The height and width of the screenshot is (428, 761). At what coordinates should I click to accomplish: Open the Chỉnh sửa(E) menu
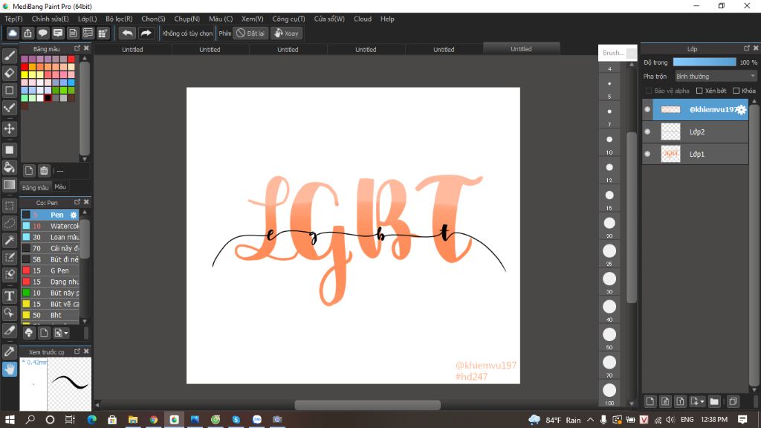(x=50, y=19)
